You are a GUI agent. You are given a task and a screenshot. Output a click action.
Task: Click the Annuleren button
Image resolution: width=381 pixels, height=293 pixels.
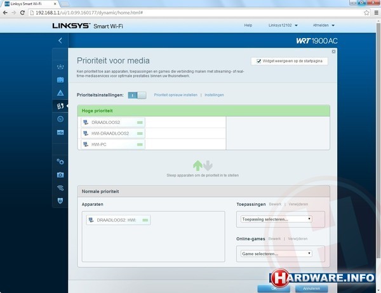tap(312, 287)
